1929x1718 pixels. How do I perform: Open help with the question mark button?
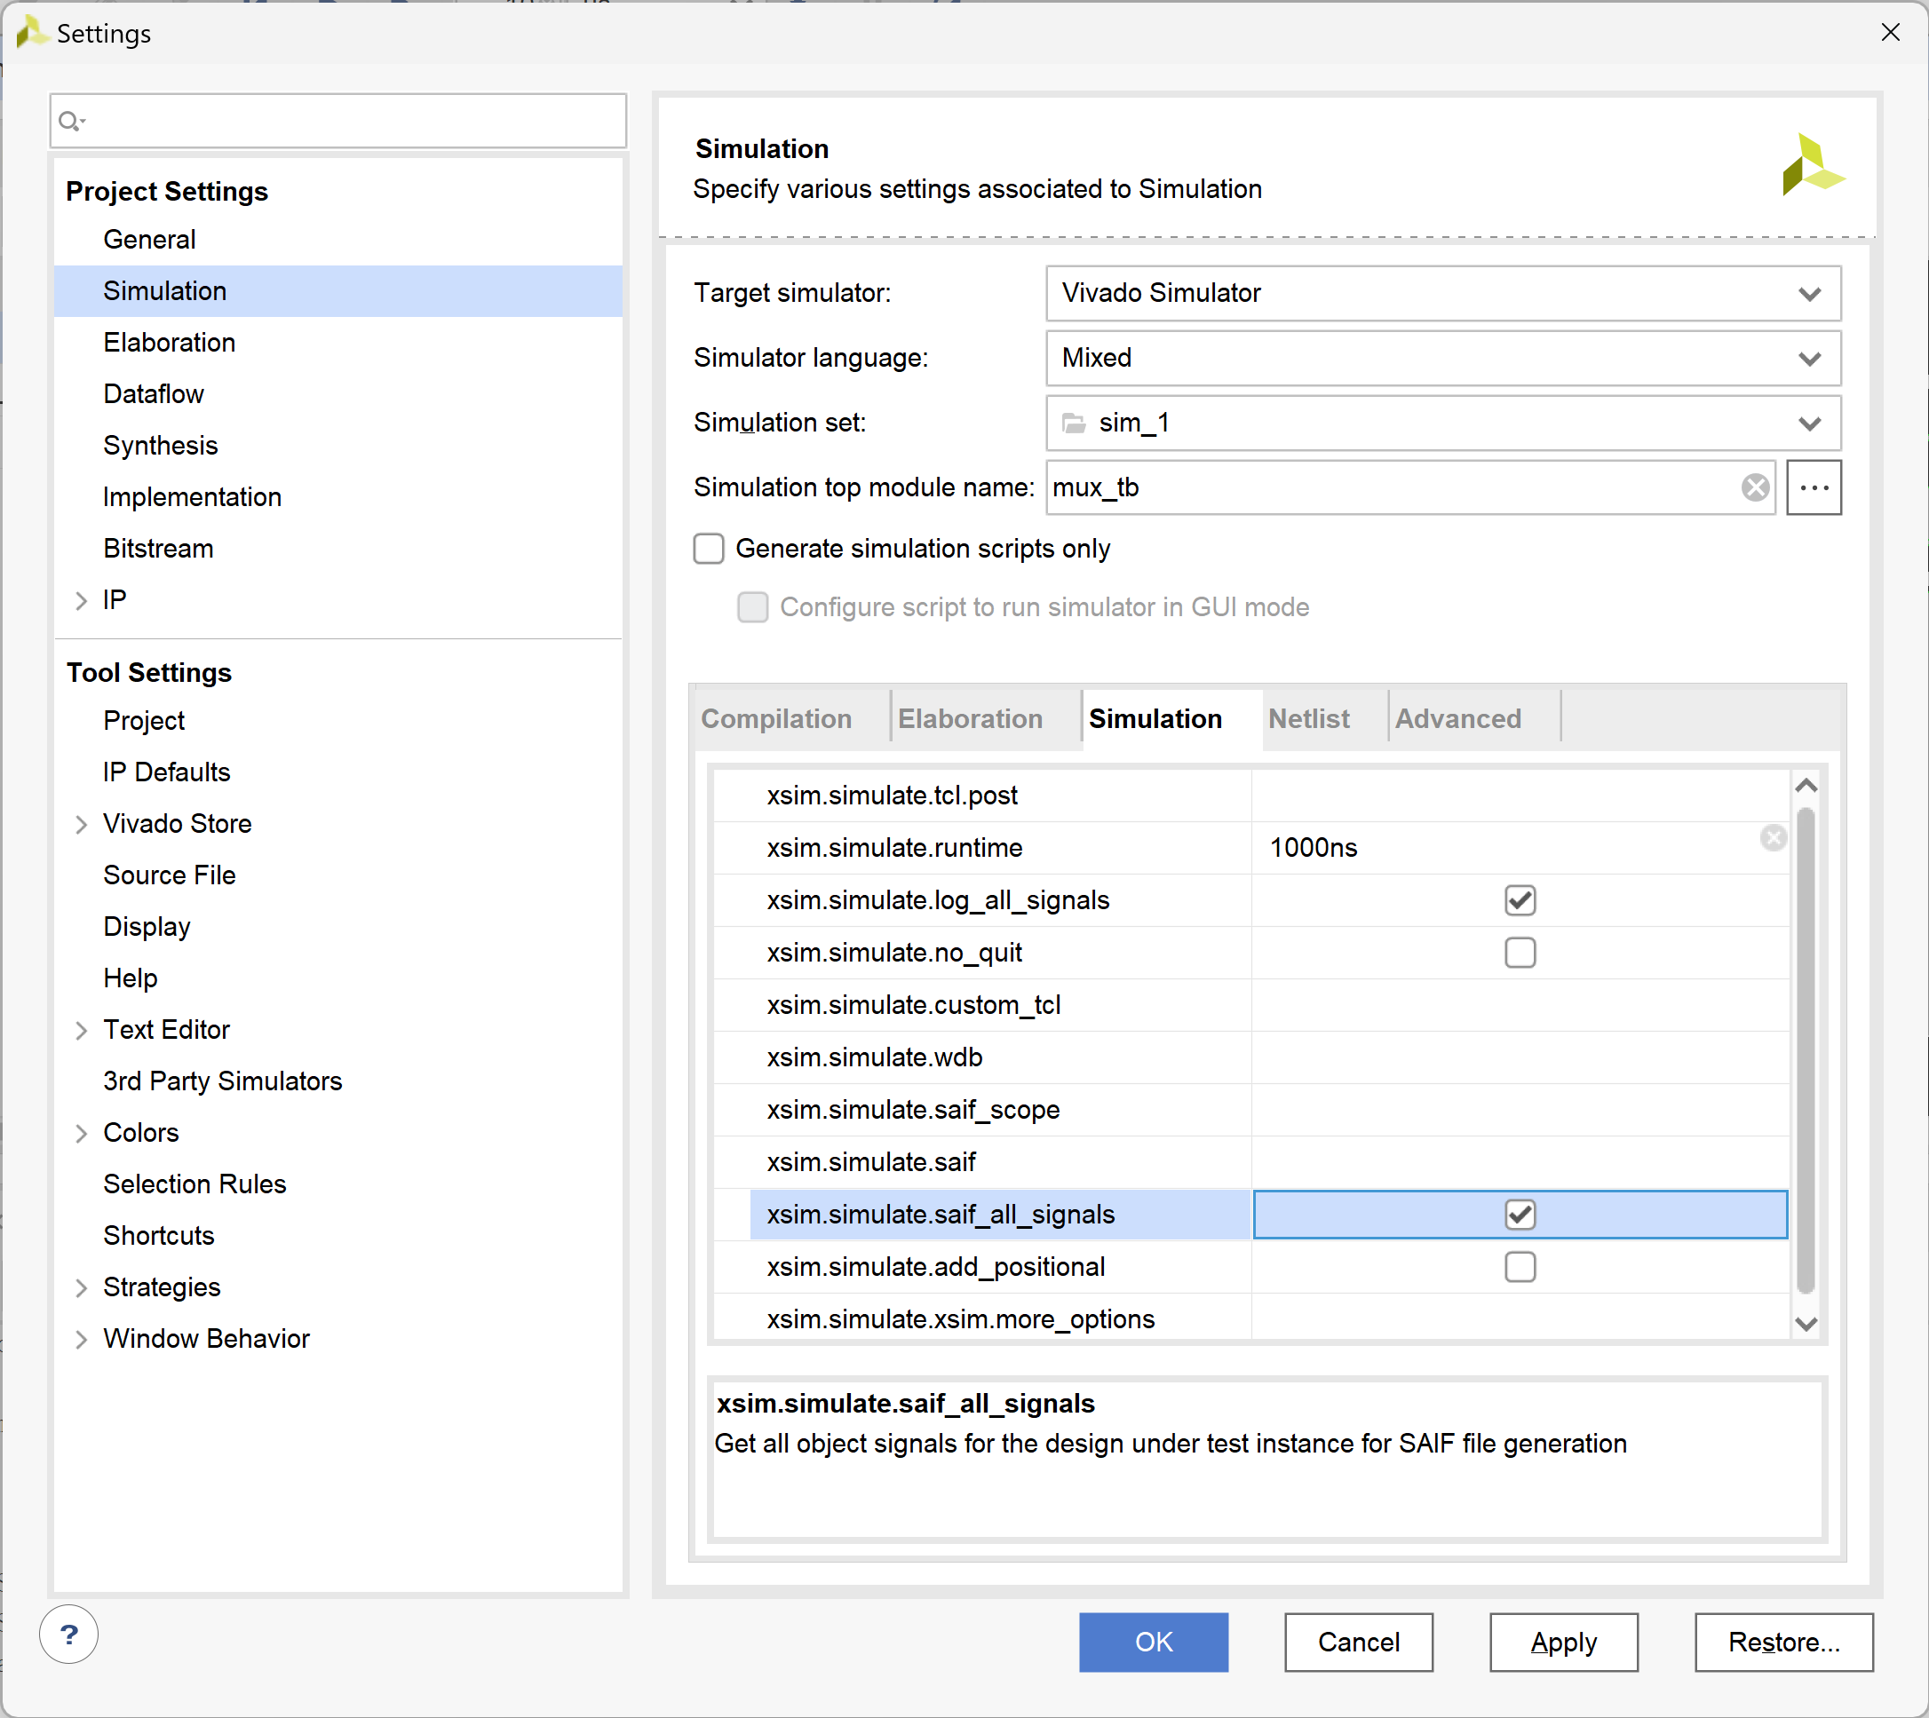click(x=69, y=1634)
